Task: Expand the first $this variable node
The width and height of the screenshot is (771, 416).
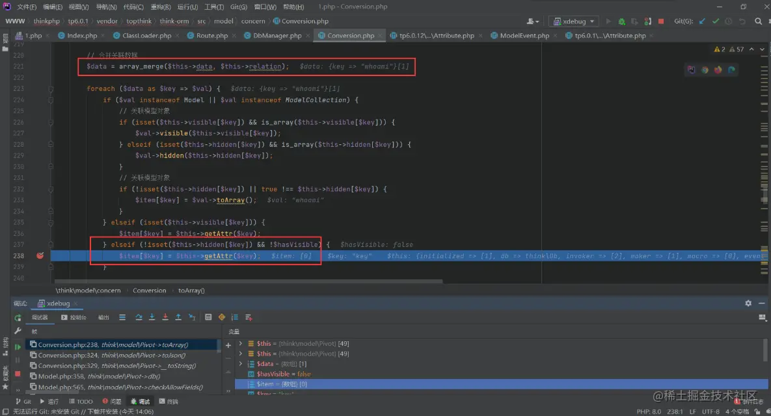Action: [x=241, y=343]
